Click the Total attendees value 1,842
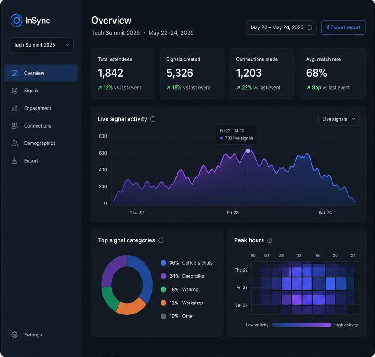The image size is (375, 357). tap(111, 73)
